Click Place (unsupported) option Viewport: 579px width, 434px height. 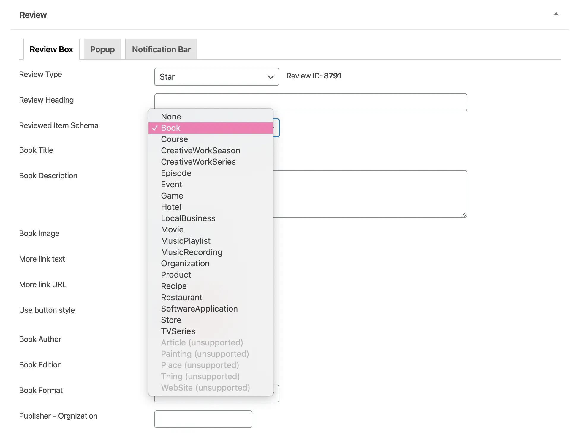(x=211, y=365)
